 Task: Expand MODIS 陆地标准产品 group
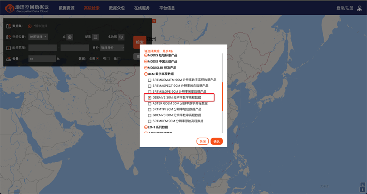(146, 55)
